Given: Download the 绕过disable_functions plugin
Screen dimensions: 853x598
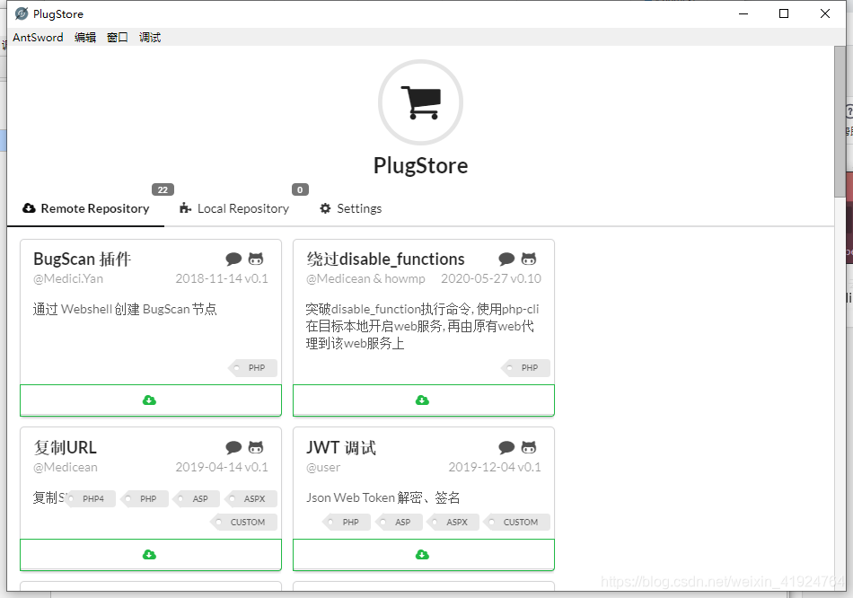Looking at the screenshot, I should click(x=424, y=400).
